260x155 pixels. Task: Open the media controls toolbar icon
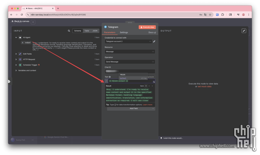238,15
